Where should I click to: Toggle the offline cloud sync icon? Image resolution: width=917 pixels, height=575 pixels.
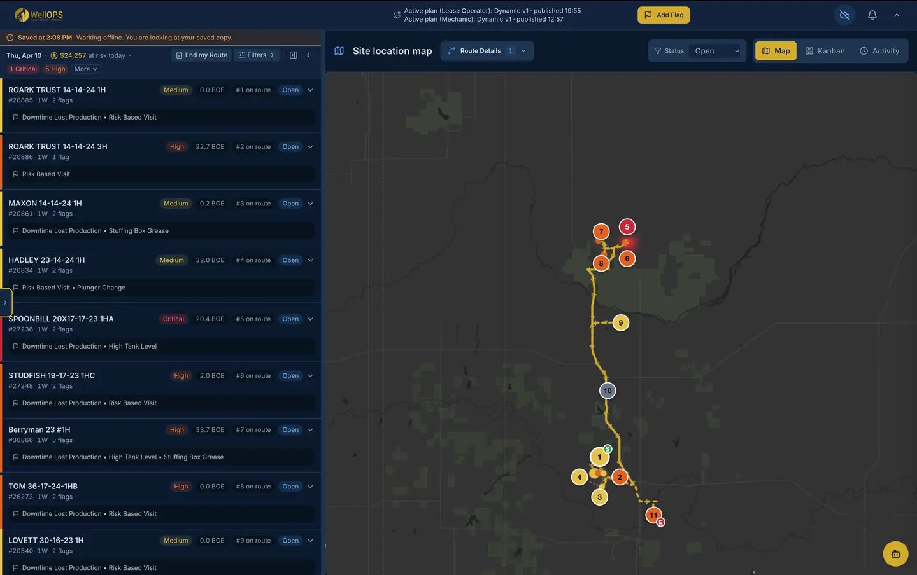(845, 15)
